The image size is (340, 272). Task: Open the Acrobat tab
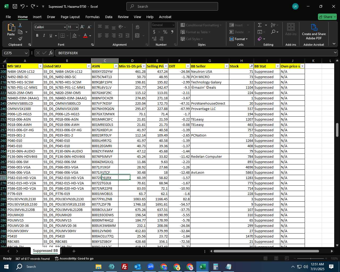[x=165, y=17]
